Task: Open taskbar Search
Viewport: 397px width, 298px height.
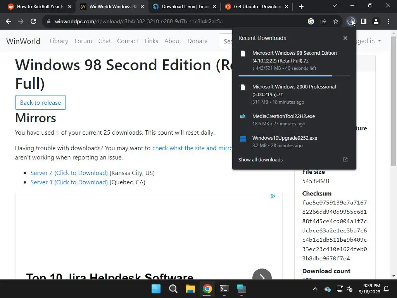Action: 173,289
